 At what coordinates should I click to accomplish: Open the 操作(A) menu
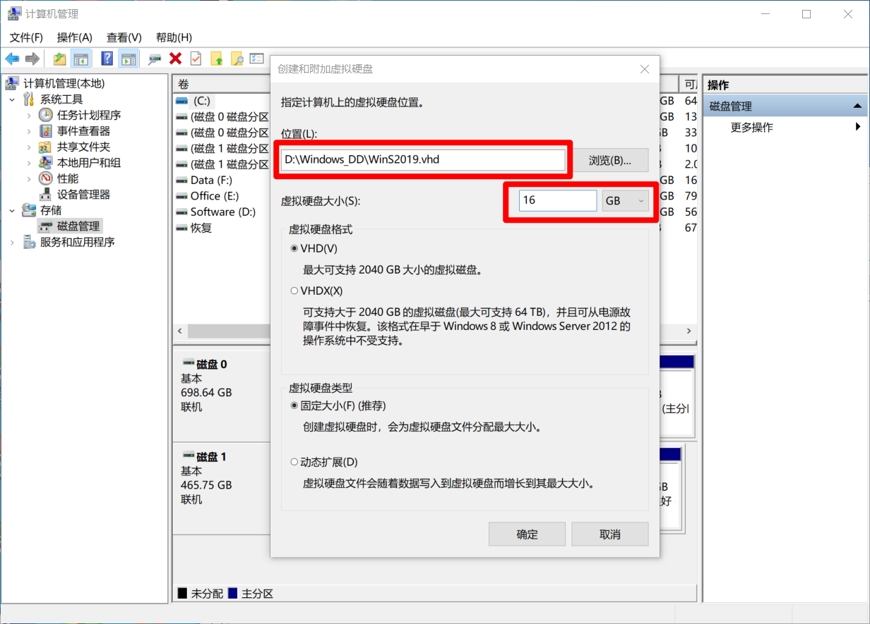pos(74,37)
